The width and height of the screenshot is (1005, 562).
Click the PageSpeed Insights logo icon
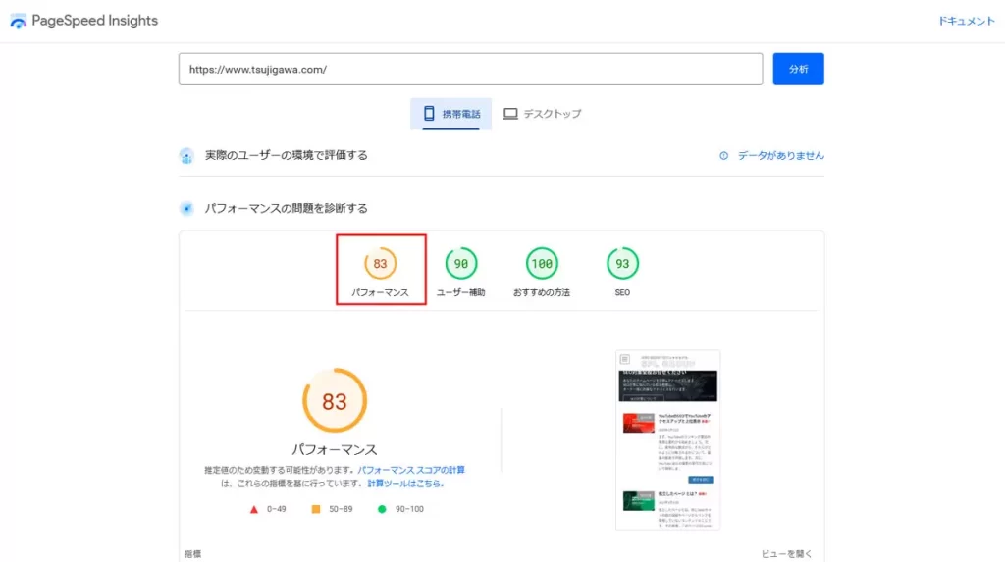(x=19, y=22)
